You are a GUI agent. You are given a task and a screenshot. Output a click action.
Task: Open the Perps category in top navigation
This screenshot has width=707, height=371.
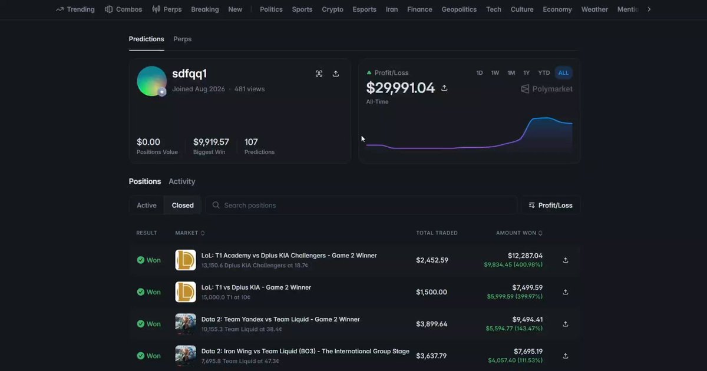(167, 9)
